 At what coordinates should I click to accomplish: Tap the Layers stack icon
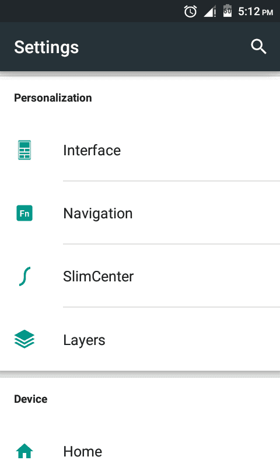point(24,339)
